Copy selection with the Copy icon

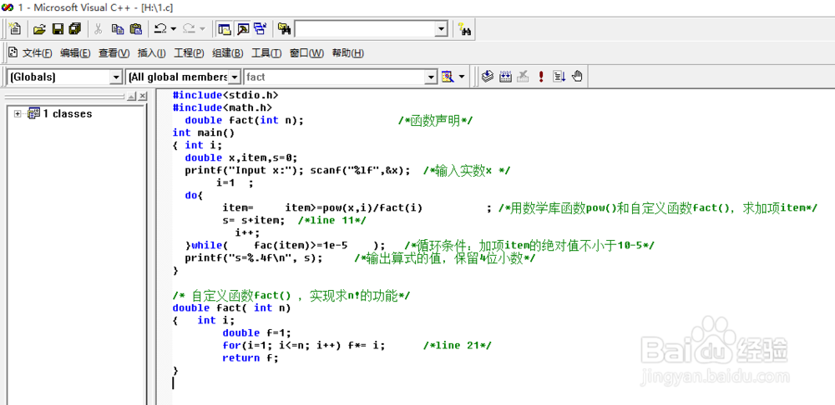pos(117,29)
